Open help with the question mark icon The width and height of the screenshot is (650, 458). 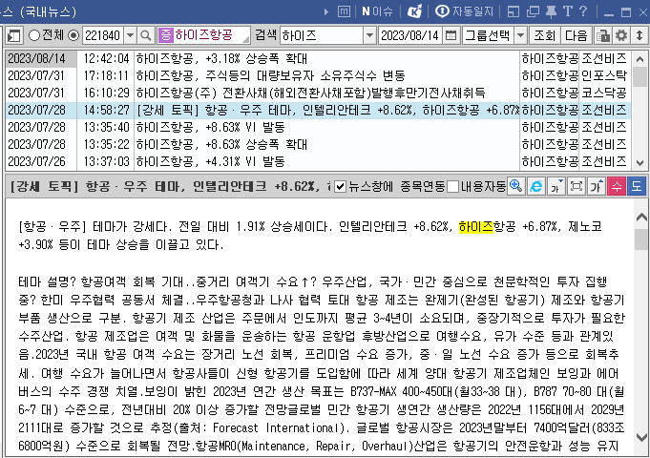point(583,11)
